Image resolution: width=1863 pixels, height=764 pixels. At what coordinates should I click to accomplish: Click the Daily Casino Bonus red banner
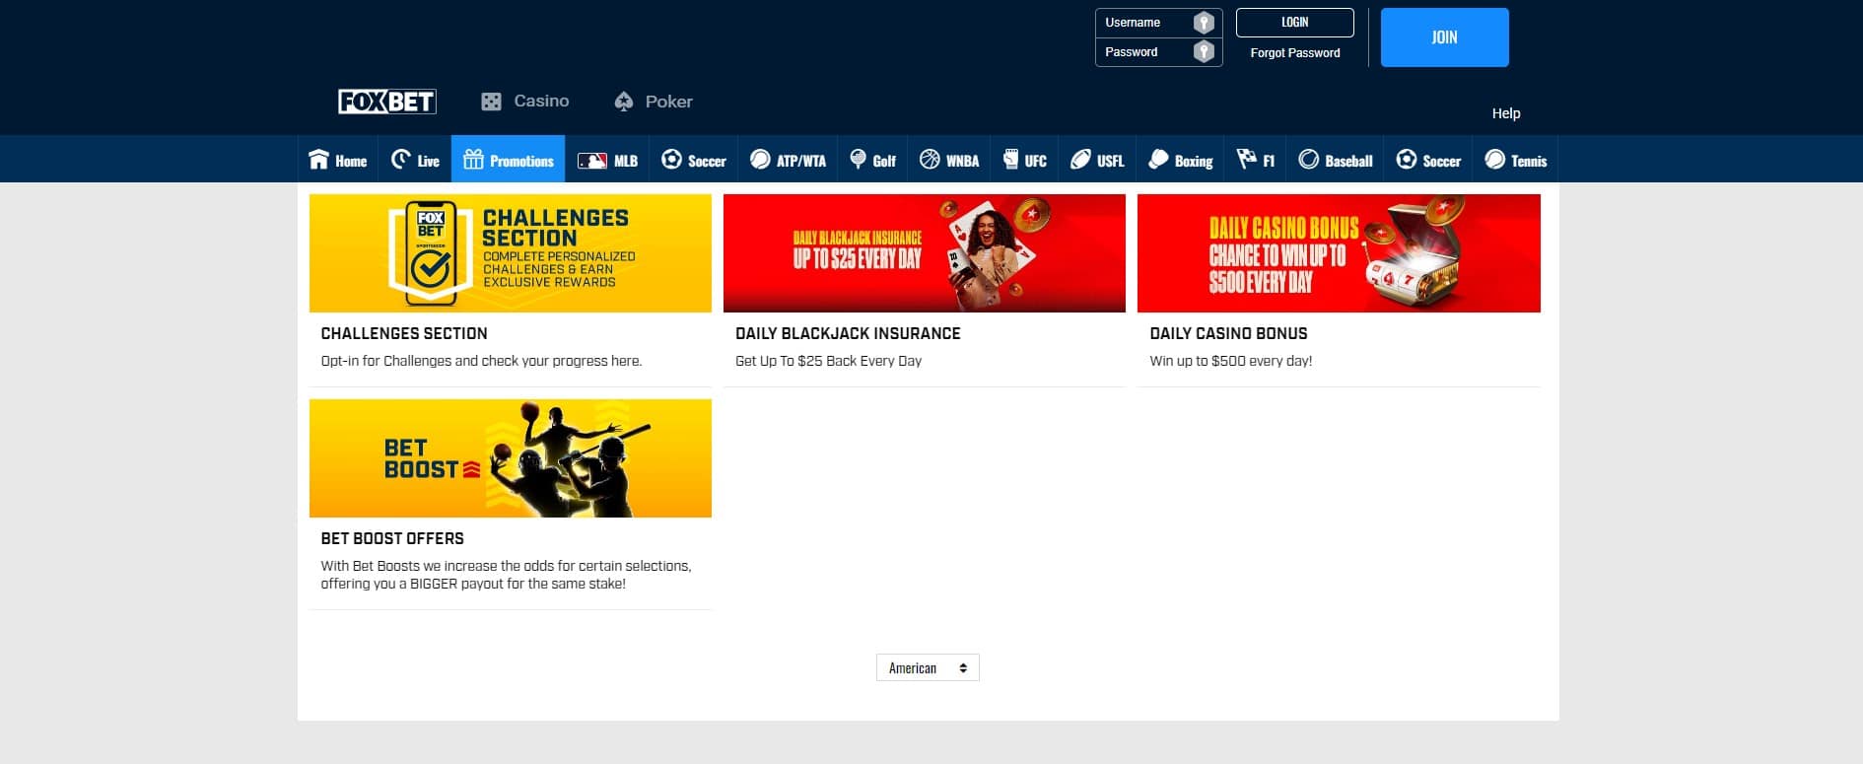(1339, 253)
